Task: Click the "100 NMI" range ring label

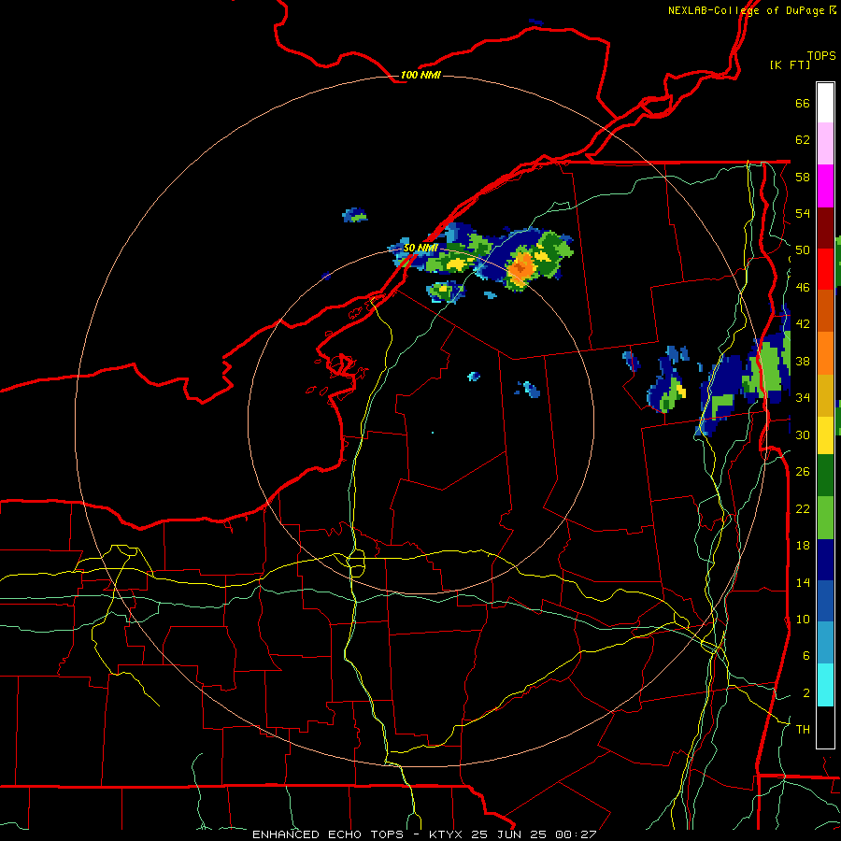Action: 420,75
